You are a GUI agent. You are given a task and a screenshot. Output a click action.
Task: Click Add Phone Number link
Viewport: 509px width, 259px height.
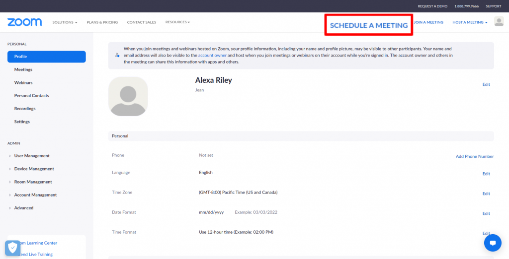pyautogui.click(x=474, y=156)
